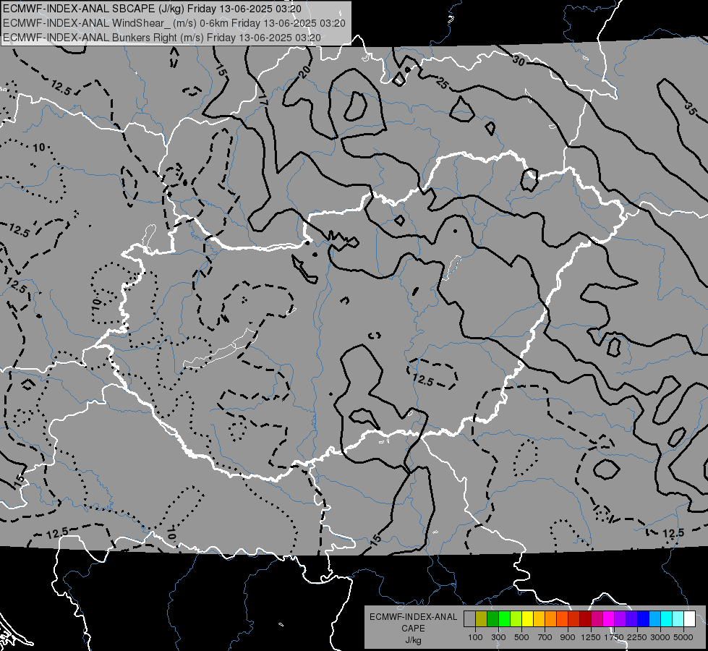
Task: Click the 30 contour label
Action: coord(519,60)
